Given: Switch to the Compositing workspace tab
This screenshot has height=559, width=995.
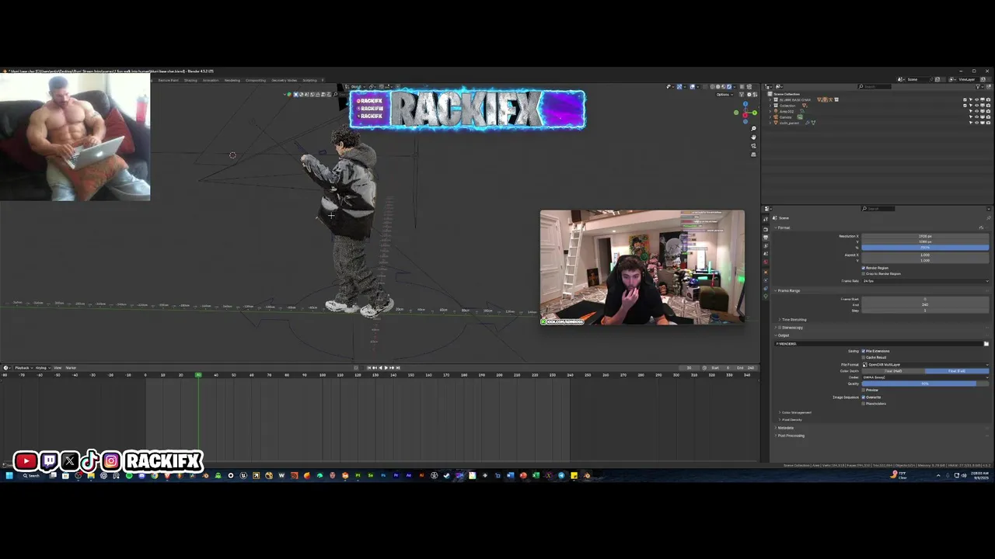Looking at the screenshot, I should tap(256, 80).
